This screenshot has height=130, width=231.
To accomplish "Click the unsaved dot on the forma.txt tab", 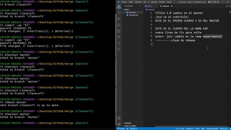I will [172, 6].
